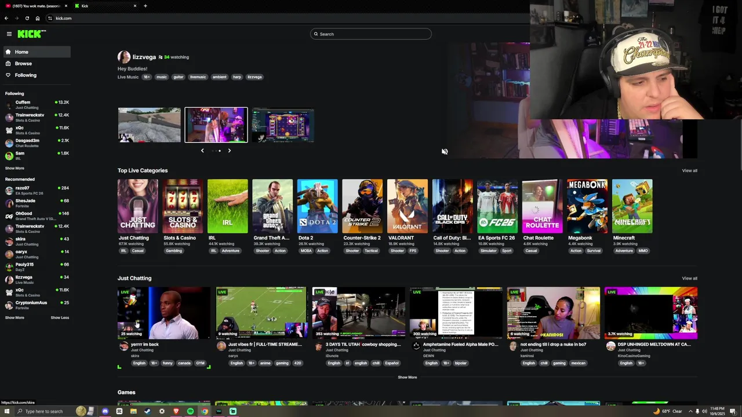
Task: View all Just Chatting streams
Action: [689, 278]
